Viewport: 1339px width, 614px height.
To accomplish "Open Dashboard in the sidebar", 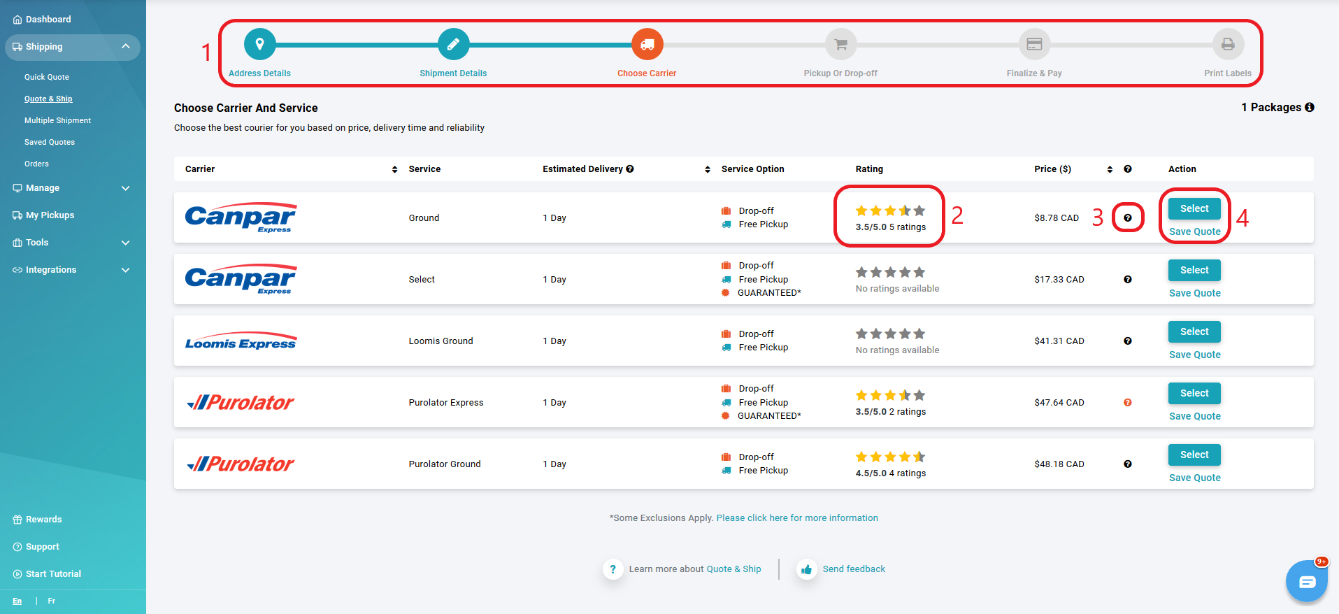I will pyautogui.click(x=42, y=20).
